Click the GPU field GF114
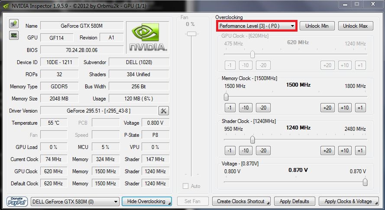The image size is (385, 210). coord(57,38)
